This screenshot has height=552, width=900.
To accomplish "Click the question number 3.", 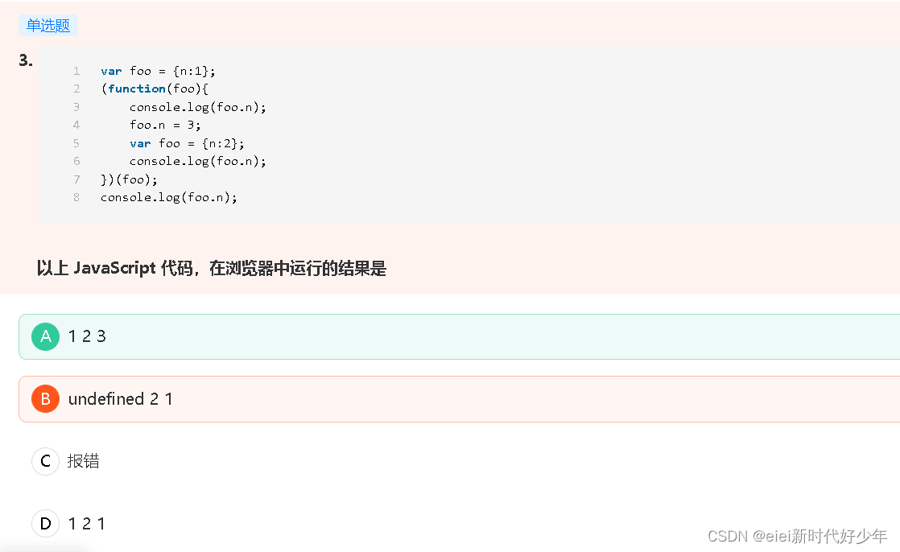I will pyautogui.click(x=26, y=60).
